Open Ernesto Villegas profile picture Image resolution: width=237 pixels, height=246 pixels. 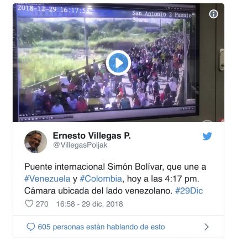coord(35,142)
